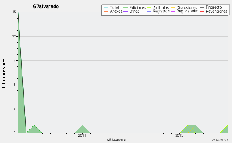Viewport: 232px width, 143px height.
Task: Select the 'Anexos' legend label
Action: [x=116, y=11]
